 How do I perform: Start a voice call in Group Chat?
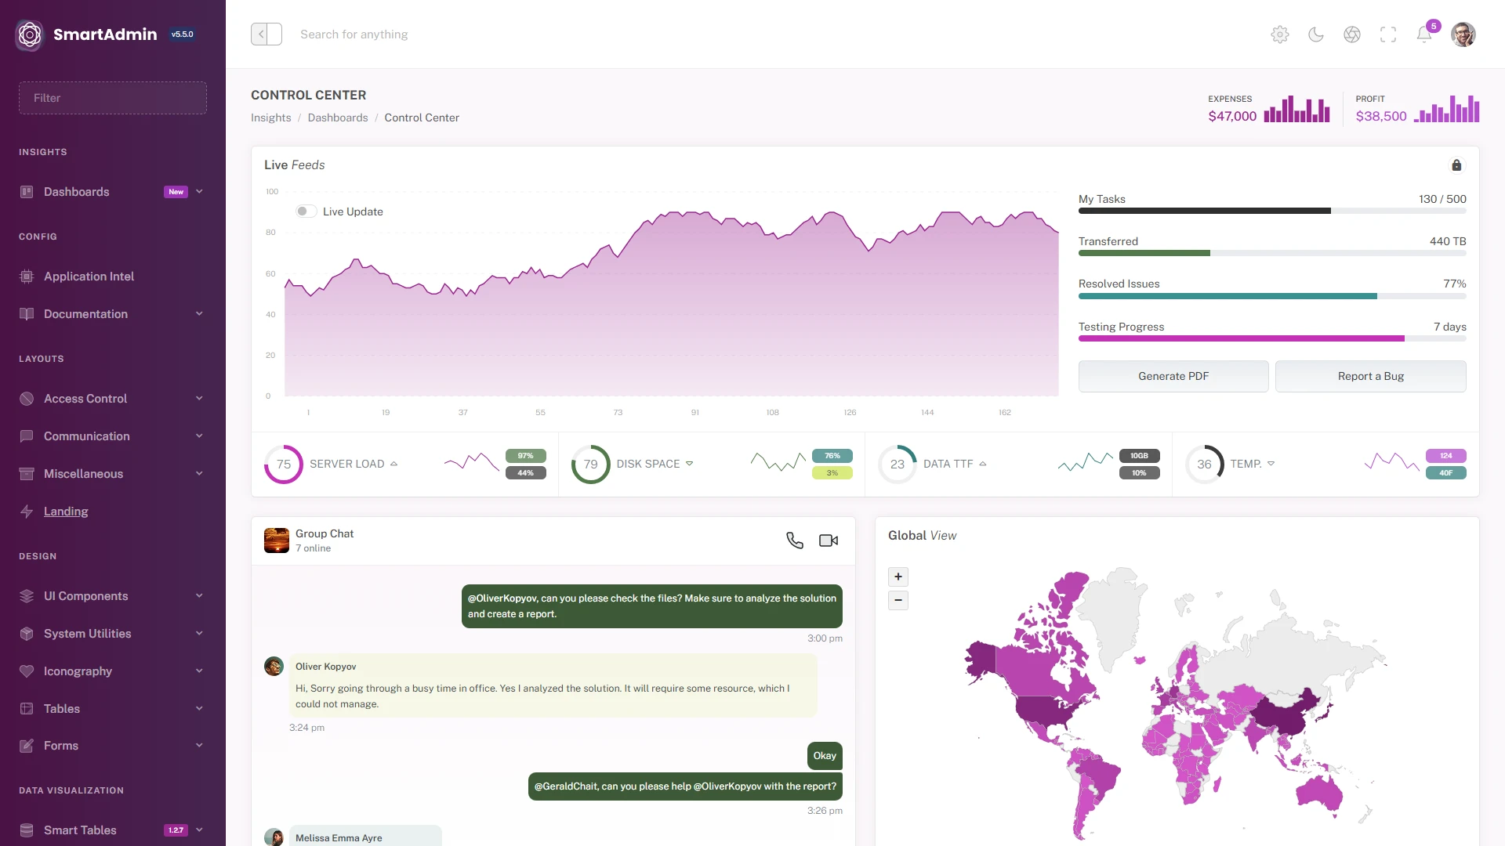(795, 540)
